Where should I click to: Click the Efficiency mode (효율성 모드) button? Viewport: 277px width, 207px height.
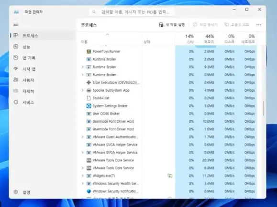[236, 25]
